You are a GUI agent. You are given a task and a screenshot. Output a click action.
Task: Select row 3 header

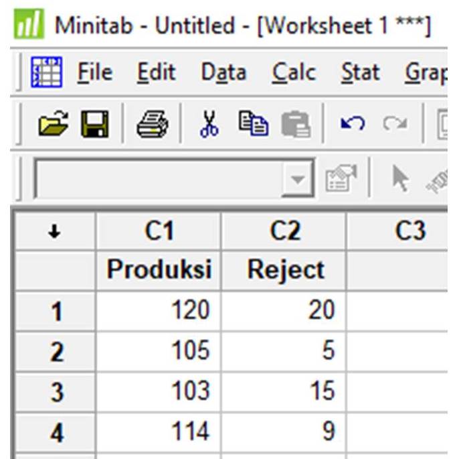tap(55, 391)
